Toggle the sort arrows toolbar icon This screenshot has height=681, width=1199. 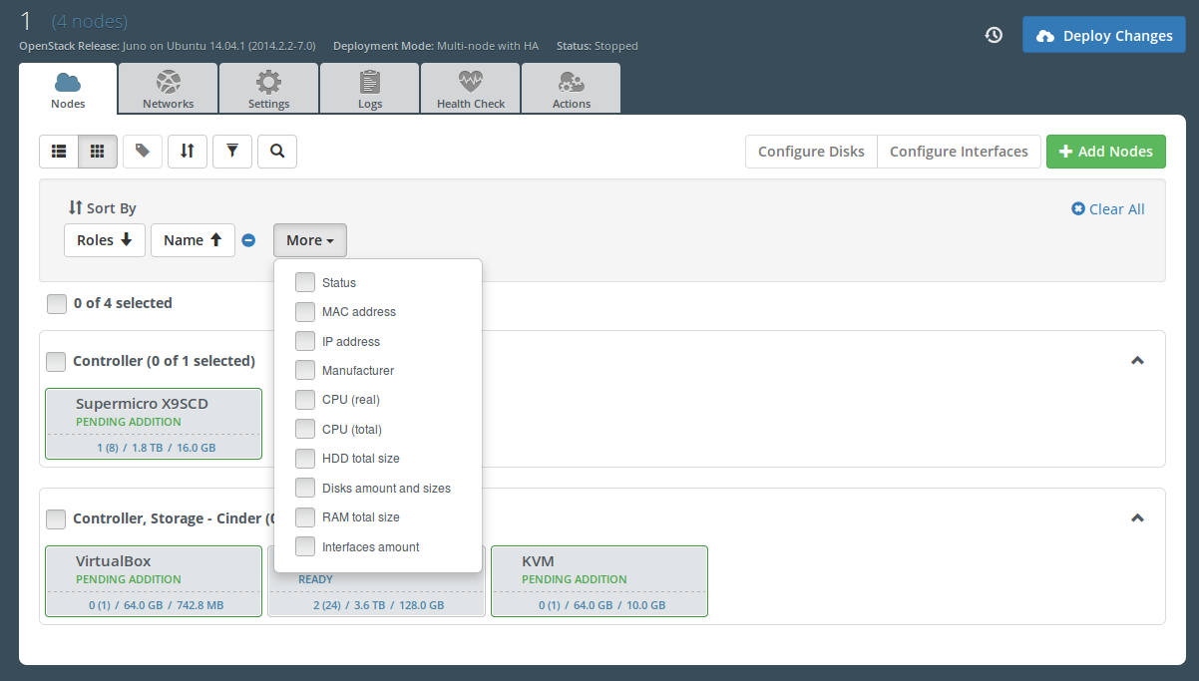pyautogui.click(x=188, y=152)
